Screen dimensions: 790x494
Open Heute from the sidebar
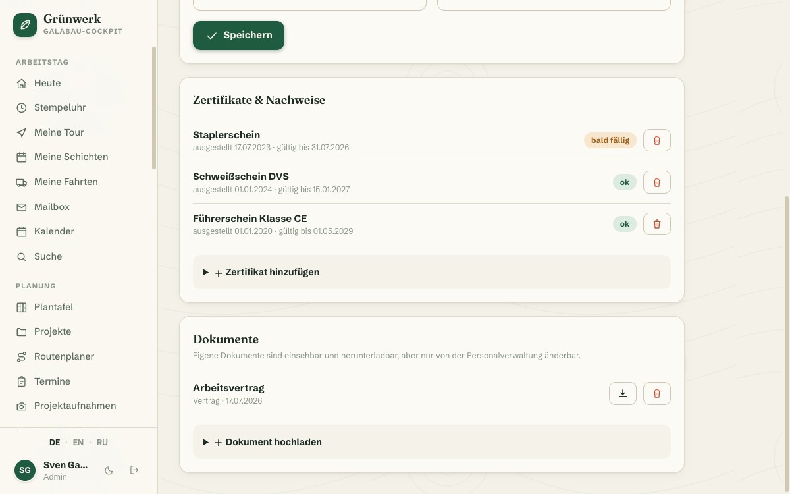pos(78,83)
